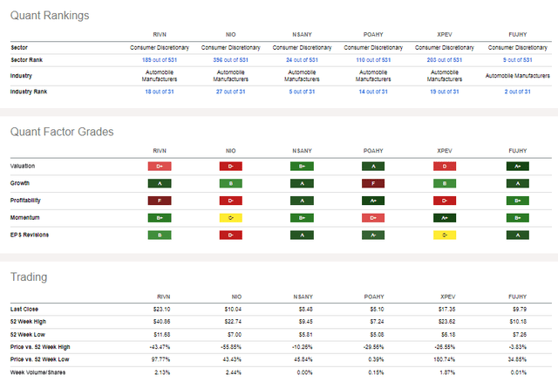558x382 pixels.
Task: Click the Momentum row label
Action: (x=25, y=217)
